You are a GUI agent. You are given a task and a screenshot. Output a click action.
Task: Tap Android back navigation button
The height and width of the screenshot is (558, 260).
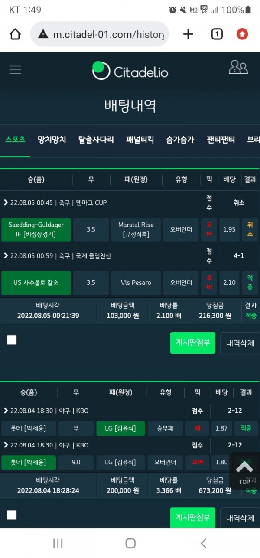203,543
